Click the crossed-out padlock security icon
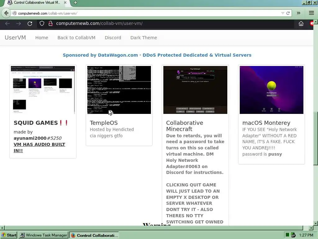The width and height of the screenshot is (318, 239). click(51, 24)
